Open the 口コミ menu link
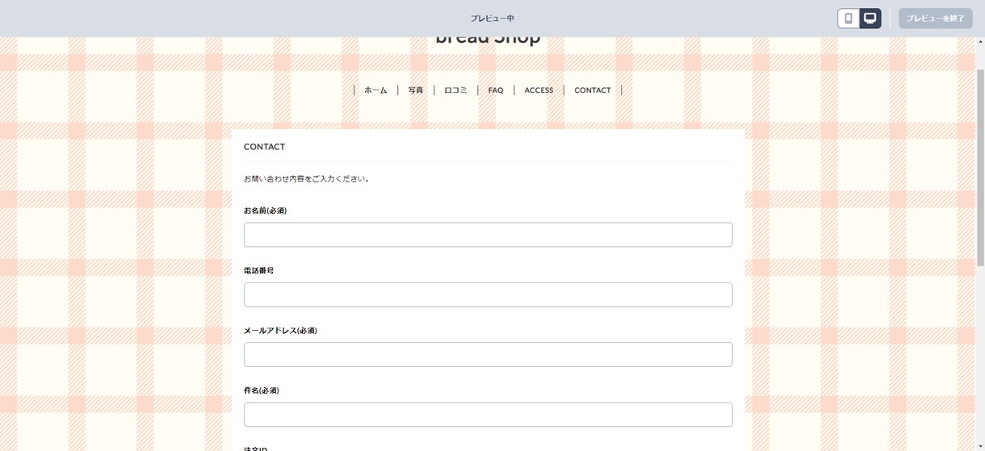Viewport: 985px width, 451px height. [455, 90]
